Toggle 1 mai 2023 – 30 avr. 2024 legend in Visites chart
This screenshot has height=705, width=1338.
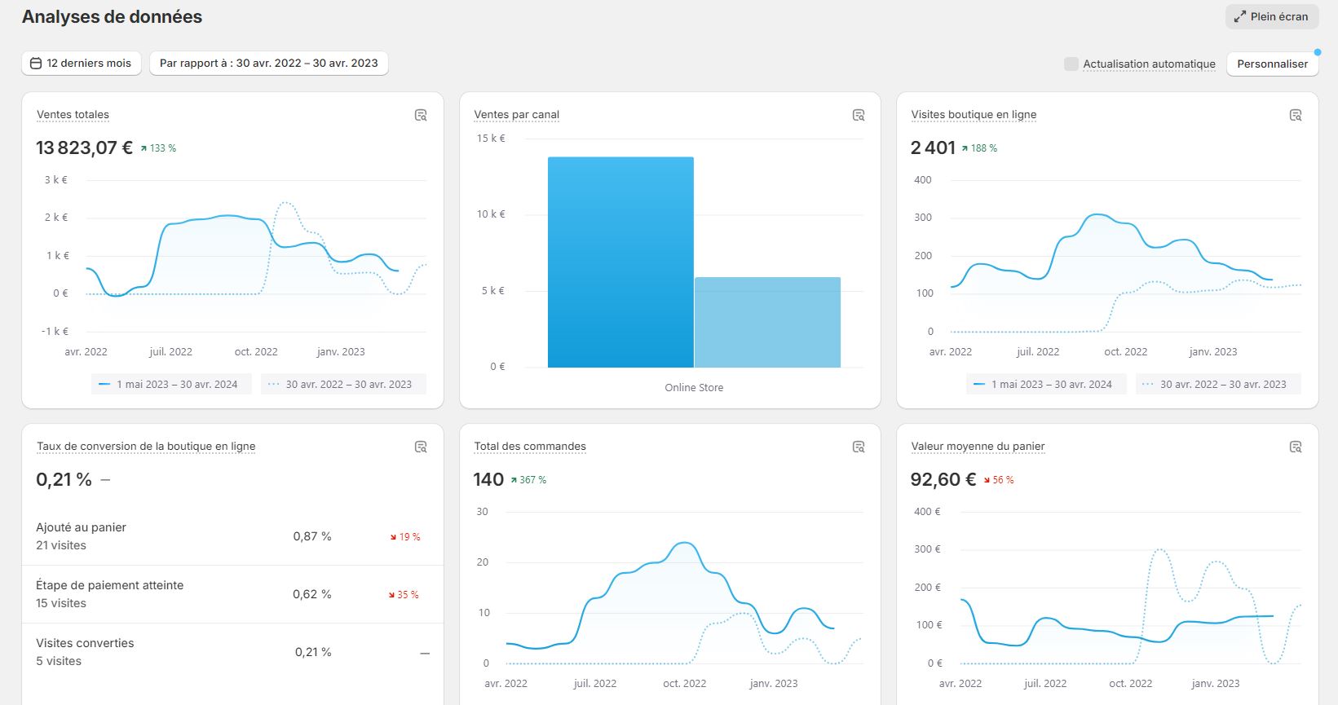click(x=1046, y=385)
